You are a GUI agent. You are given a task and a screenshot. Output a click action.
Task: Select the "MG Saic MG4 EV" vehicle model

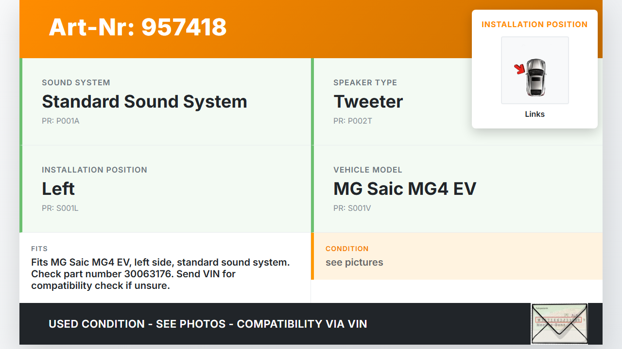[x=404, y=189]
